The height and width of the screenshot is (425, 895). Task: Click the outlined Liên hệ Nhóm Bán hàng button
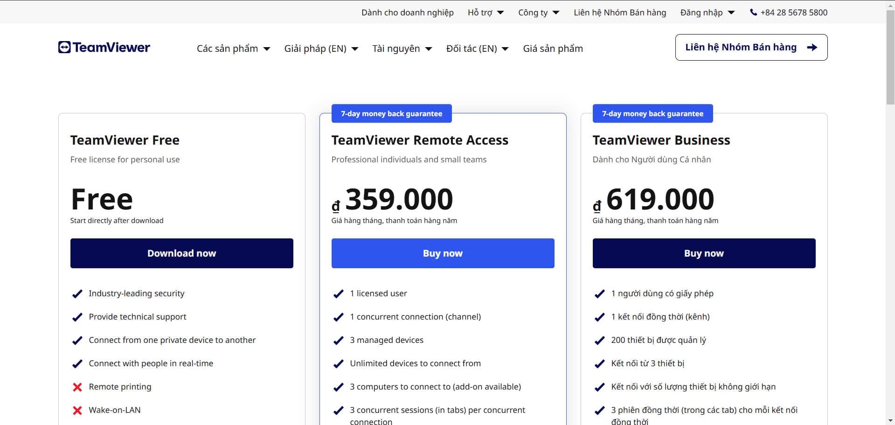tap(751, 47)
